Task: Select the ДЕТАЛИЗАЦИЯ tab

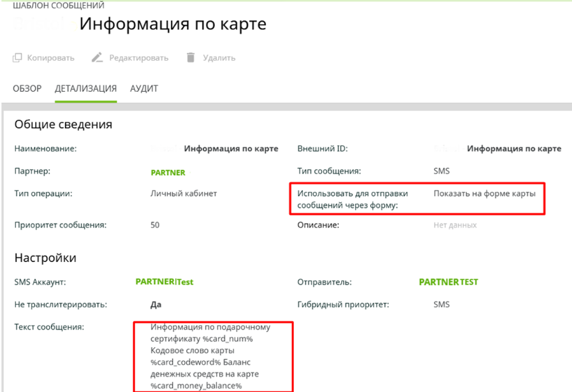Action: 85,89
